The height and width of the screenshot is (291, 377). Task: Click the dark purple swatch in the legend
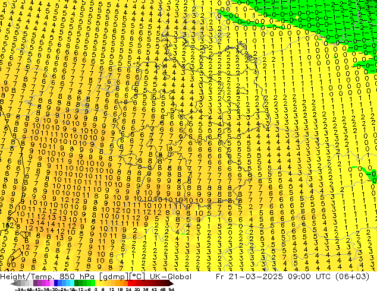(35, 283)
